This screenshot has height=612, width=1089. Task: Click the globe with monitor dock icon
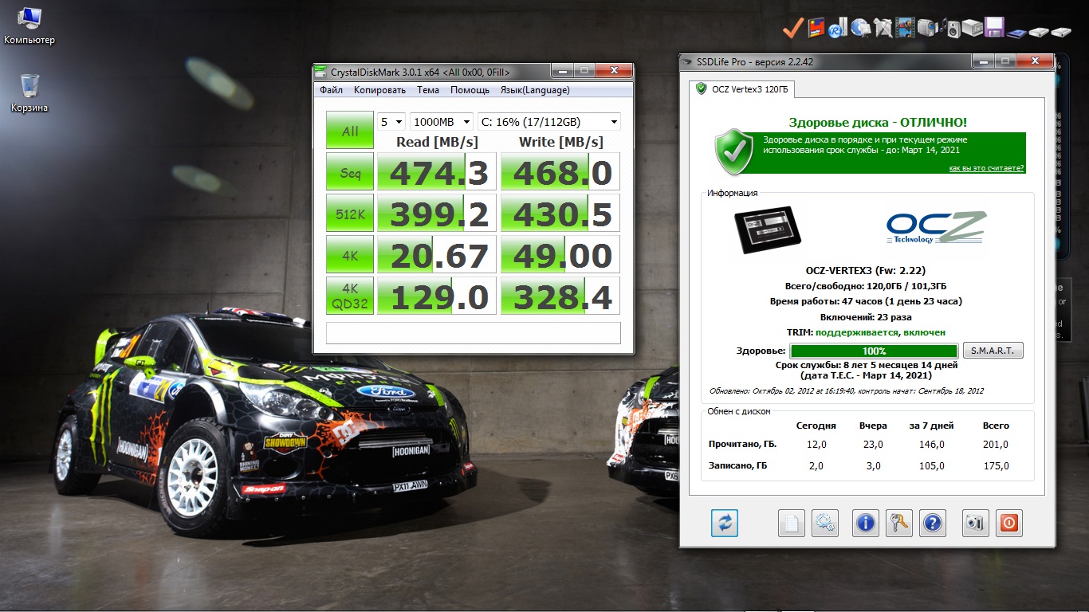(x=860, y=29)
